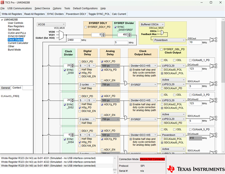The image size is (225, 174).
Task: Click the Calc Current button
Action: 119,14
